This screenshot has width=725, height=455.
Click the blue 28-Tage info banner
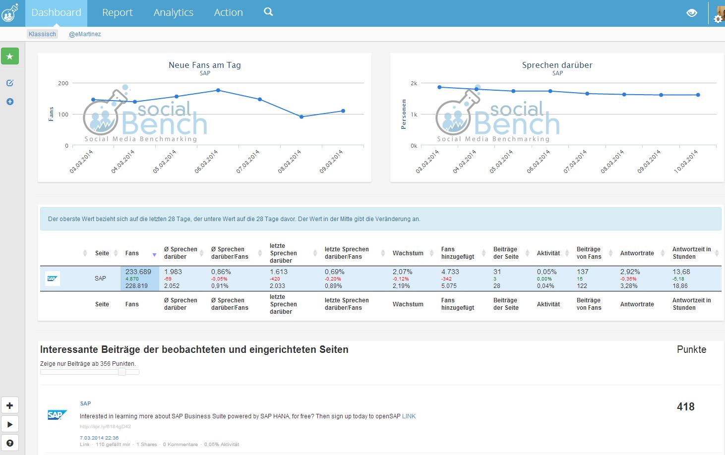(381, 219)
